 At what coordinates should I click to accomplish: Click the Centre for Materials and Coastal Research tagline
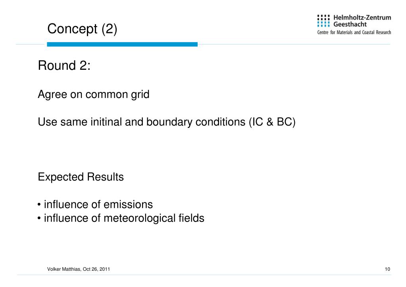[354, 33]
